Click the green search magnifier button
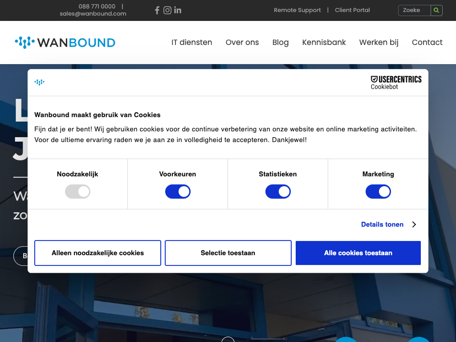Screen dimensions: 456x342 coord(436,10)
